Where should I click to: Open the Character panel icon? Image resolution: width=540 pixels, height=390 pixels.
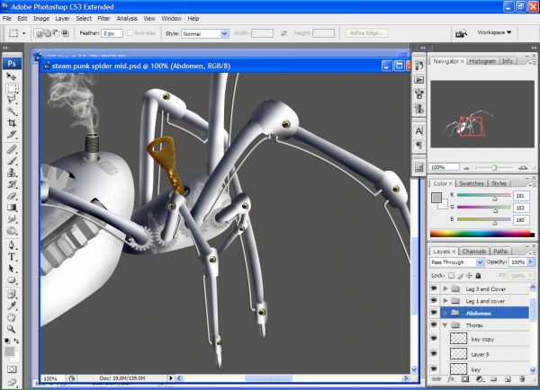click(418, 131)
